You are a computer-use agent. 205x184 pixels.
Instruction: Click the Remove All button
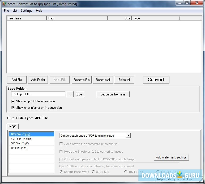coord(103,80)
